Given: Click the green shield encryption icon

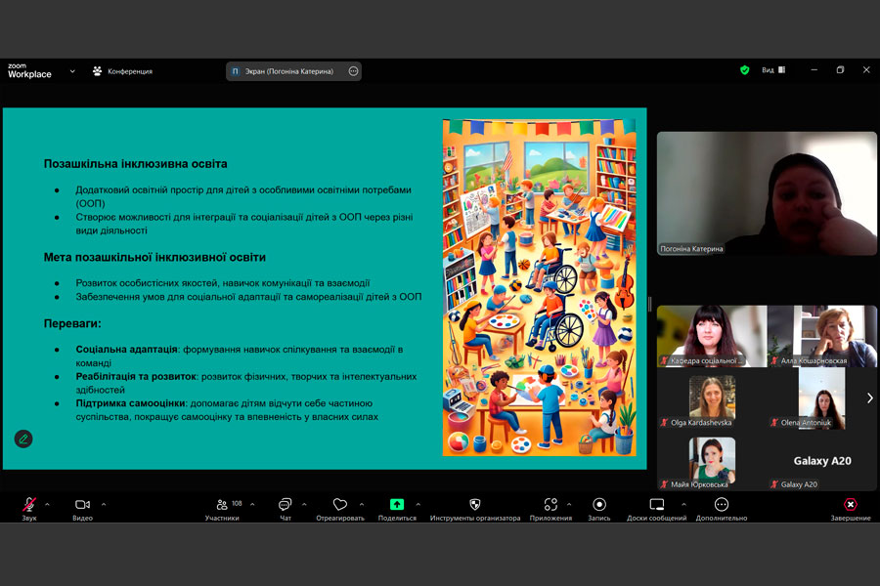Looking at the screenshot, I should (x=744, y=70).
